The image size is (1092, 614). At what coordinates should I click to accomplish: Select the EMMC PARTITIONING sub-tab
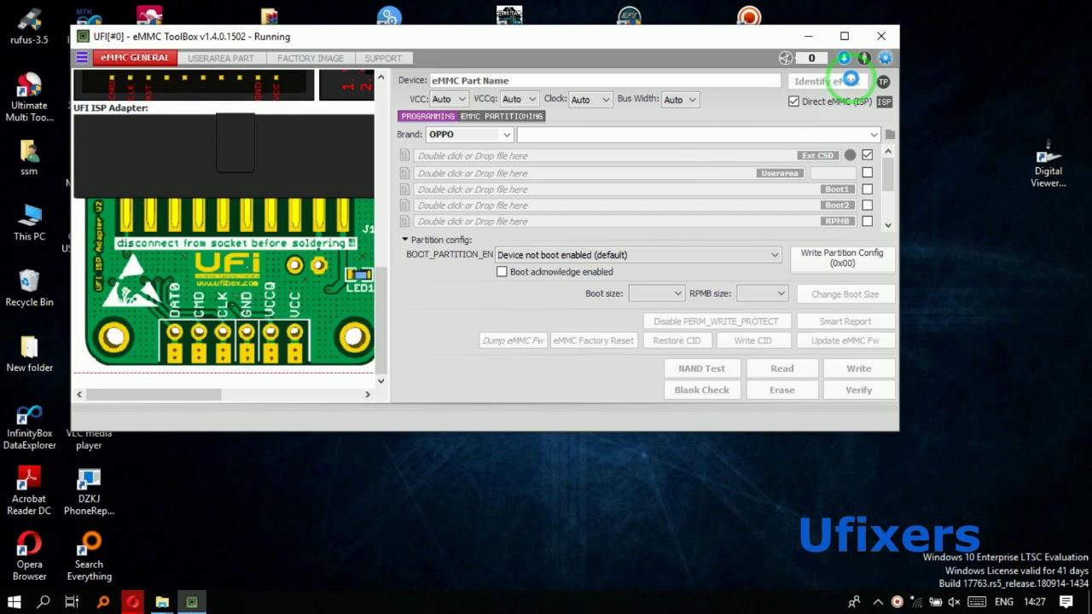(x=502, y=116)
